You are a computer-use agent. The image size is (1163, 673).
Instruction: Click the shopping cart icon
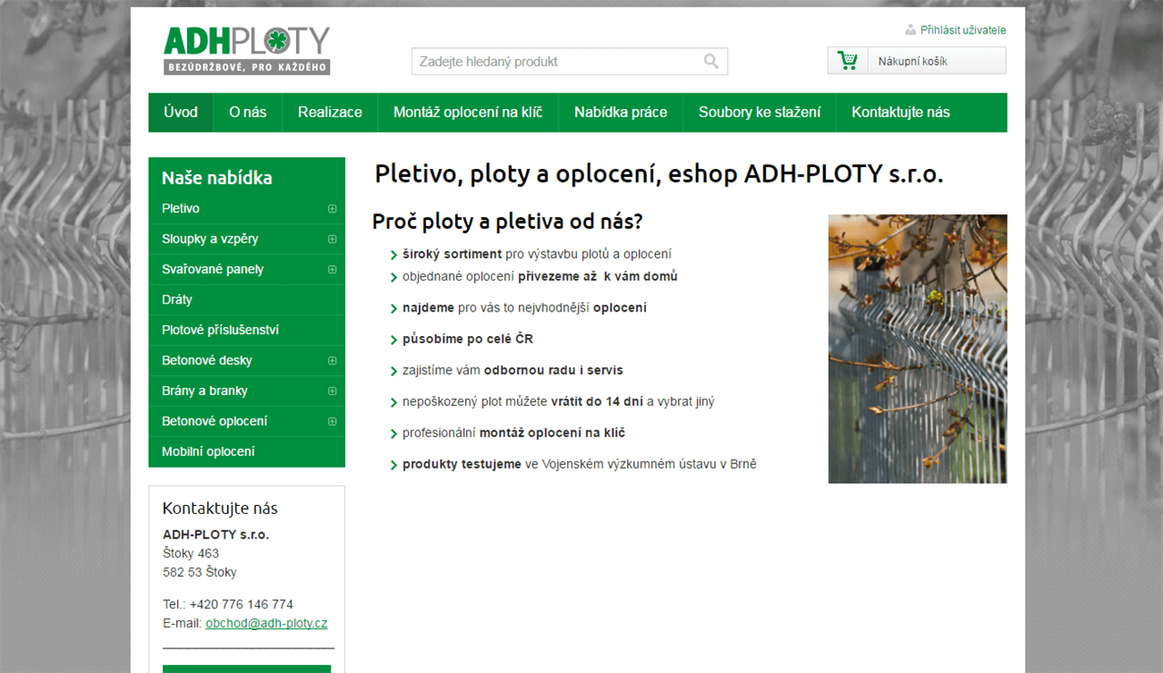coord(848,61)
